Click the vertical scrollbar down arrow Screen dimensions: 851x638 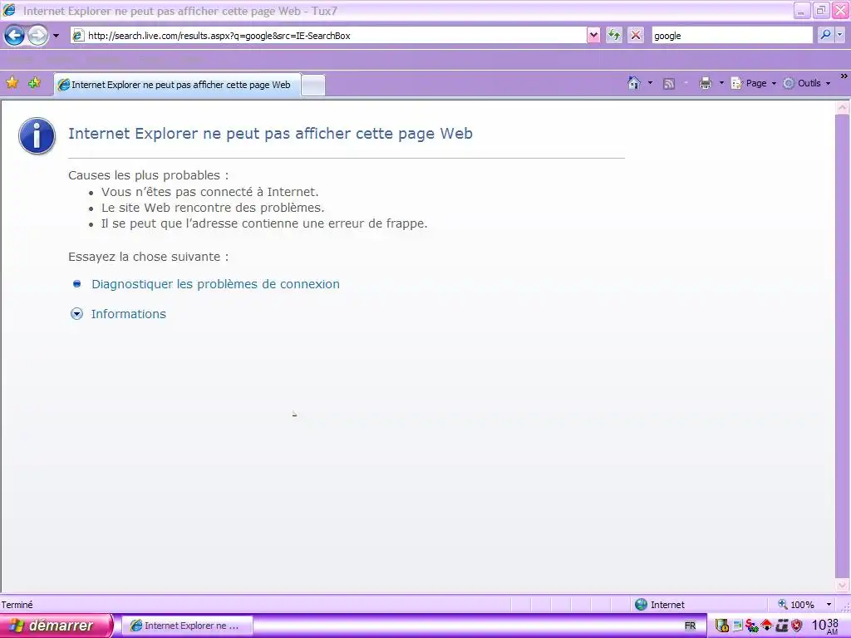[x=843, y=585]
